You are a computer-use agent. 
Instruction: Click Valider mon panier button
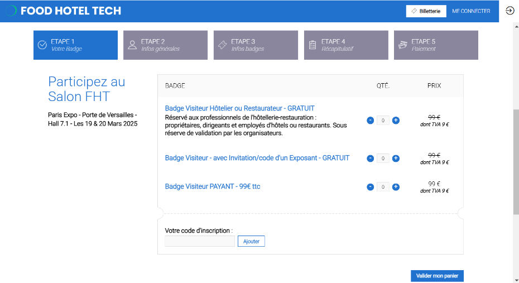437,276
